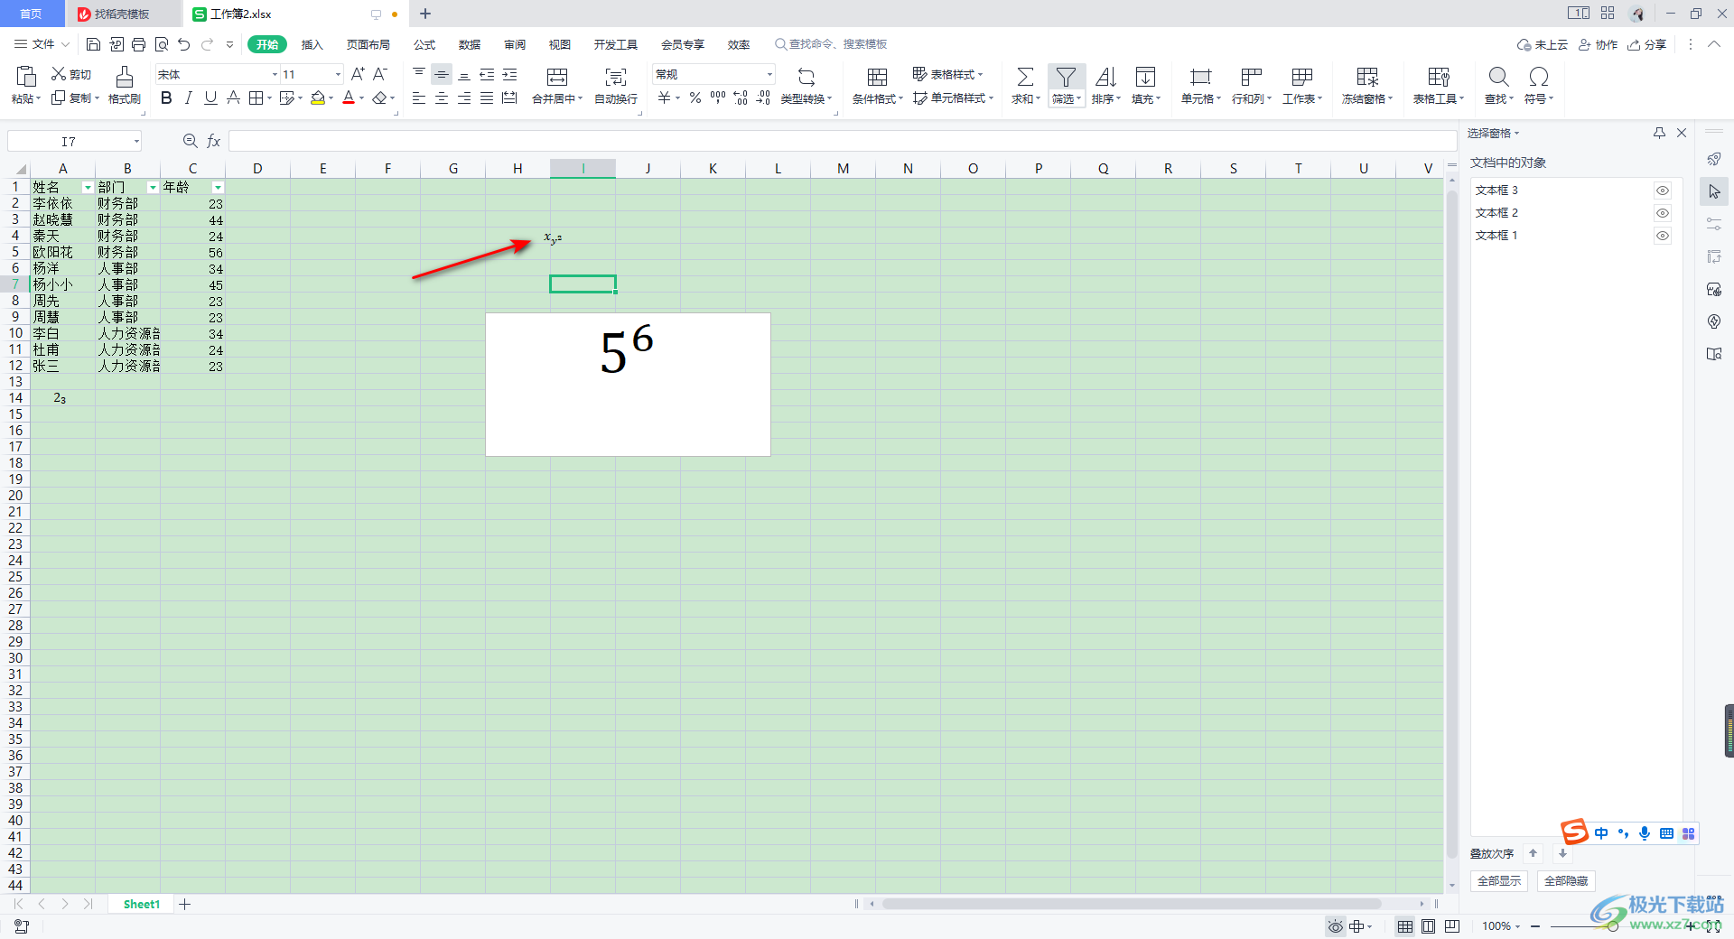
Task: Click the Sort icon
Action: 1105,77
